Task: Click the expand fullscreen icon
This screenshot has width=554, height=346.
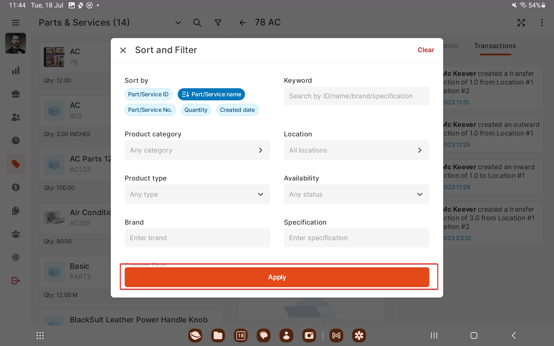Action: (x=521, y=22)
